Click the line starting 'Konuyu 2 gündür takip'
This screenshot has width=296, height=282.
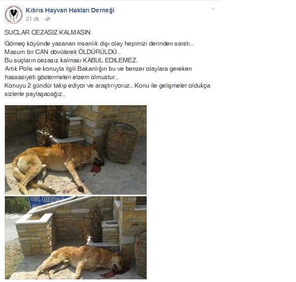pos(107,86)
